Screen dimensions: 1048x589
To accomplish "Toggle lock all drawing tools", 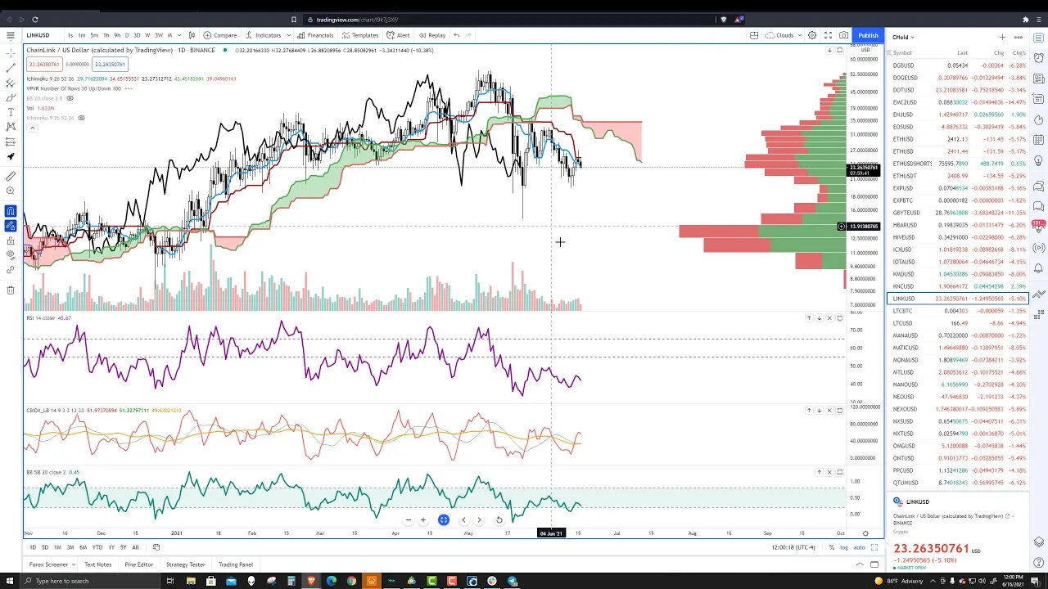I will tap(10, 241).
